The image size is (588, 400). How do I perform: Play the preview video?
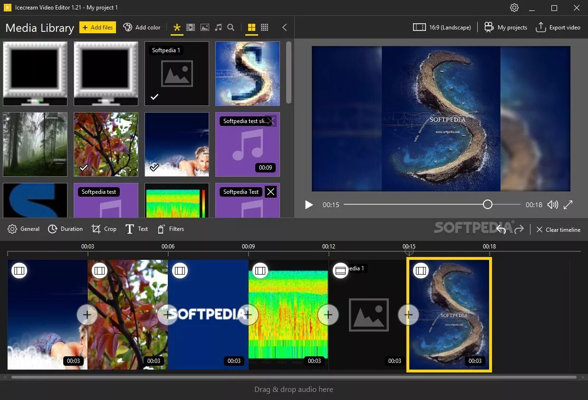(x=309, y=205)
